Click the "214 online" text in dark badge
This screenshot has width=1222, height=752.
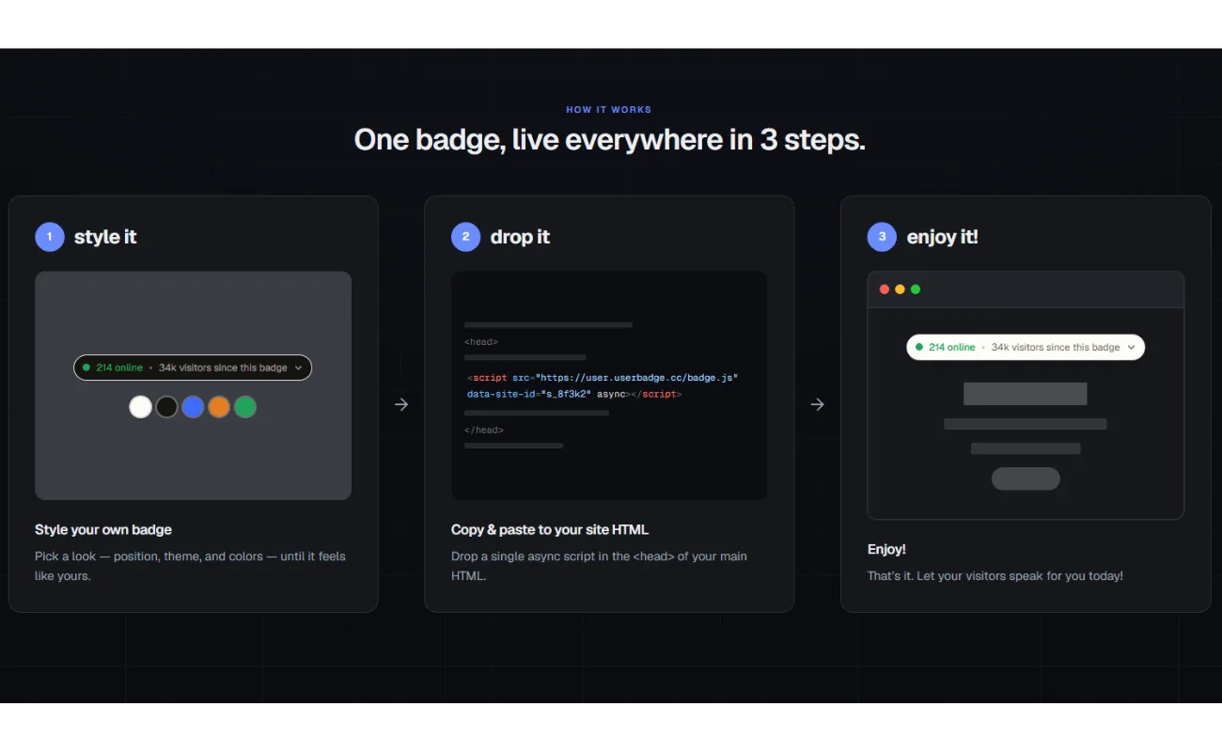(119, 368)
